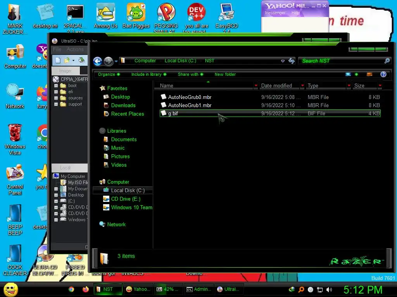Select the AutoNeoGrub1.mbr file
397x297 pixels.
tap(270, 105)
